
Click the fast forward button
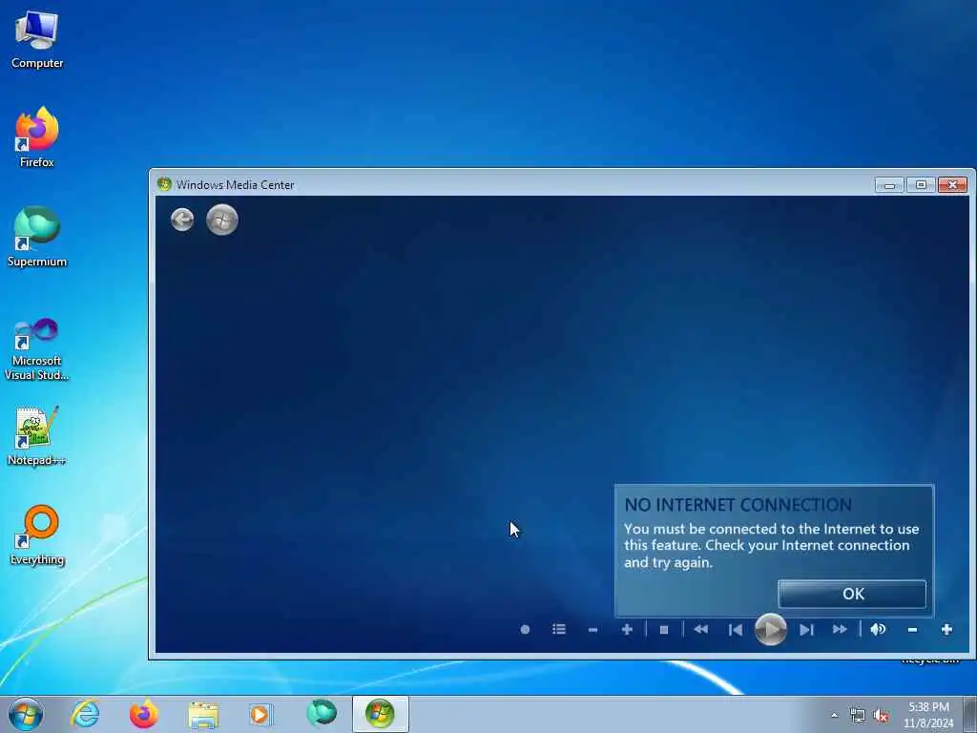coord(840,630)
